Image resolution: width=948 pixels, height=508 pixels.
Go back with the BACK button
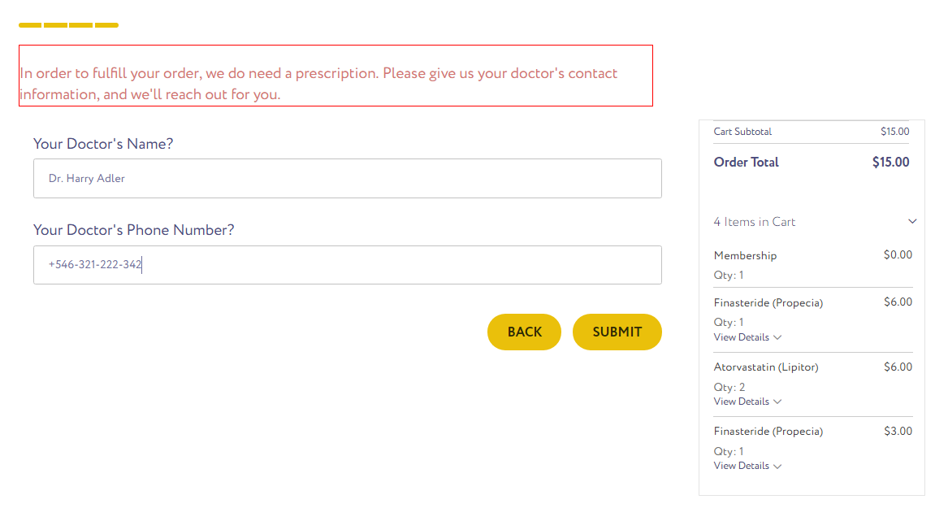click(524, 332)
